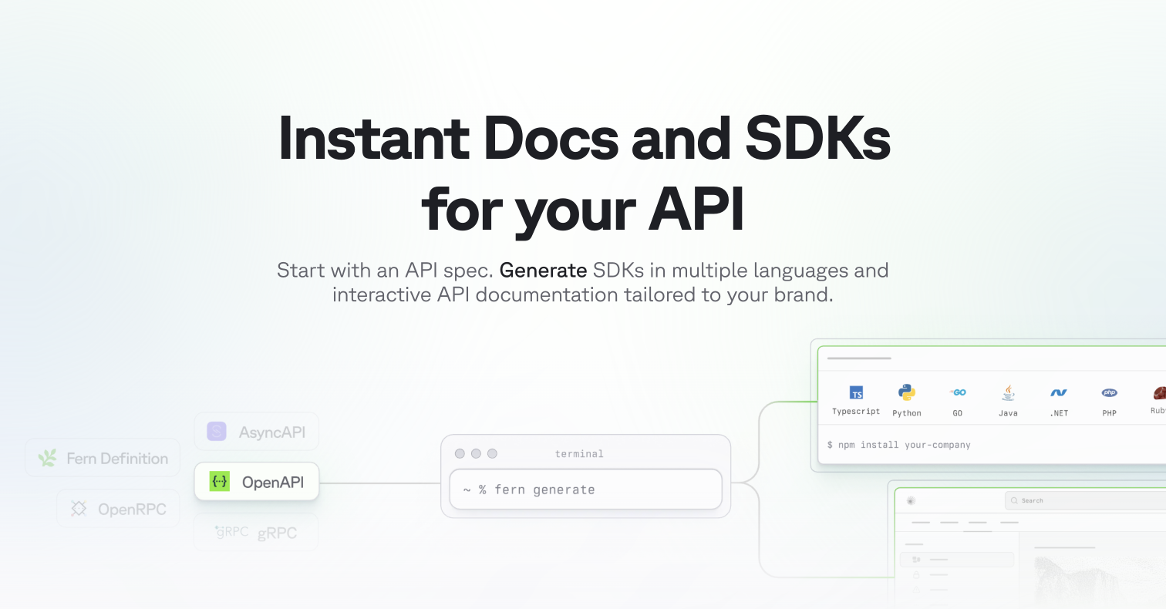
Task: Click the 'fern generate' terminal command box
Action: click(x=585, y=490)
